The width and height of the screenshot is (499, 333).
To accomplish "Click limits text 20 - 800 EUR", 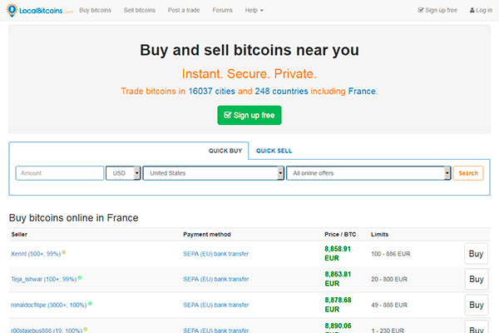I will [x=389, y=279].
